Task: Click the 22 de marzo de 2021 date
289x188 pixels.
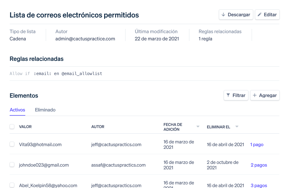Action: 157,39
